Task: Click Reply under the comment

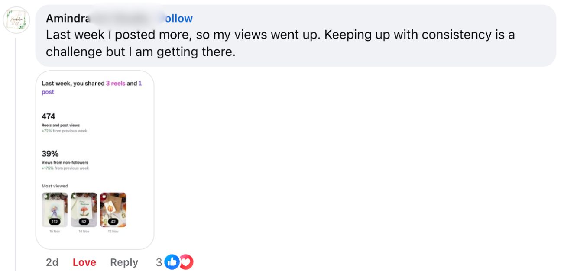Action: (124, 262)
